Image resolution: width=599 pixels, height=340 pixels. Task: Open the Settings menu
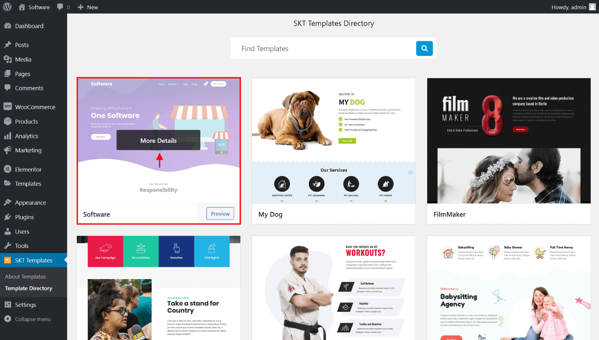pyautogui.click(x=34, y=305)
